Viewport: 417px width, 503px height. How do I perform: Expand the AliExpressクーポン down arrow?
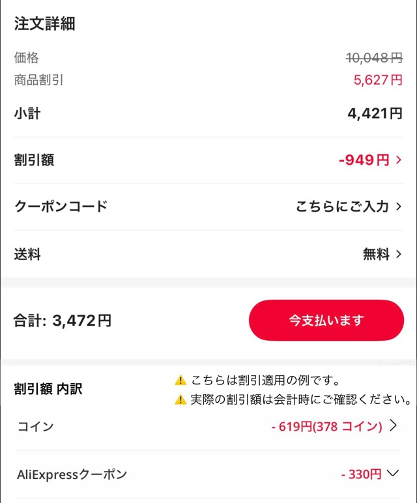coord(392,474)
